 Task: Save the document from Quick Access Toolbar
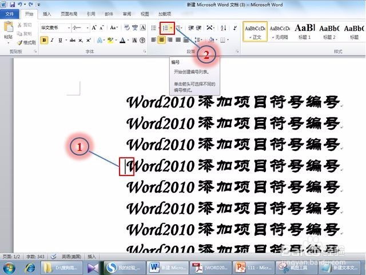[x=13, y=5]
